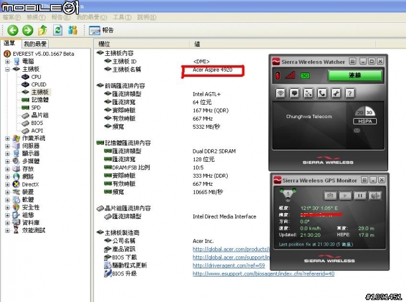The image size is (406, 302).
Task: Click the sound button in GPS Monitor
Action: [375, 196]
